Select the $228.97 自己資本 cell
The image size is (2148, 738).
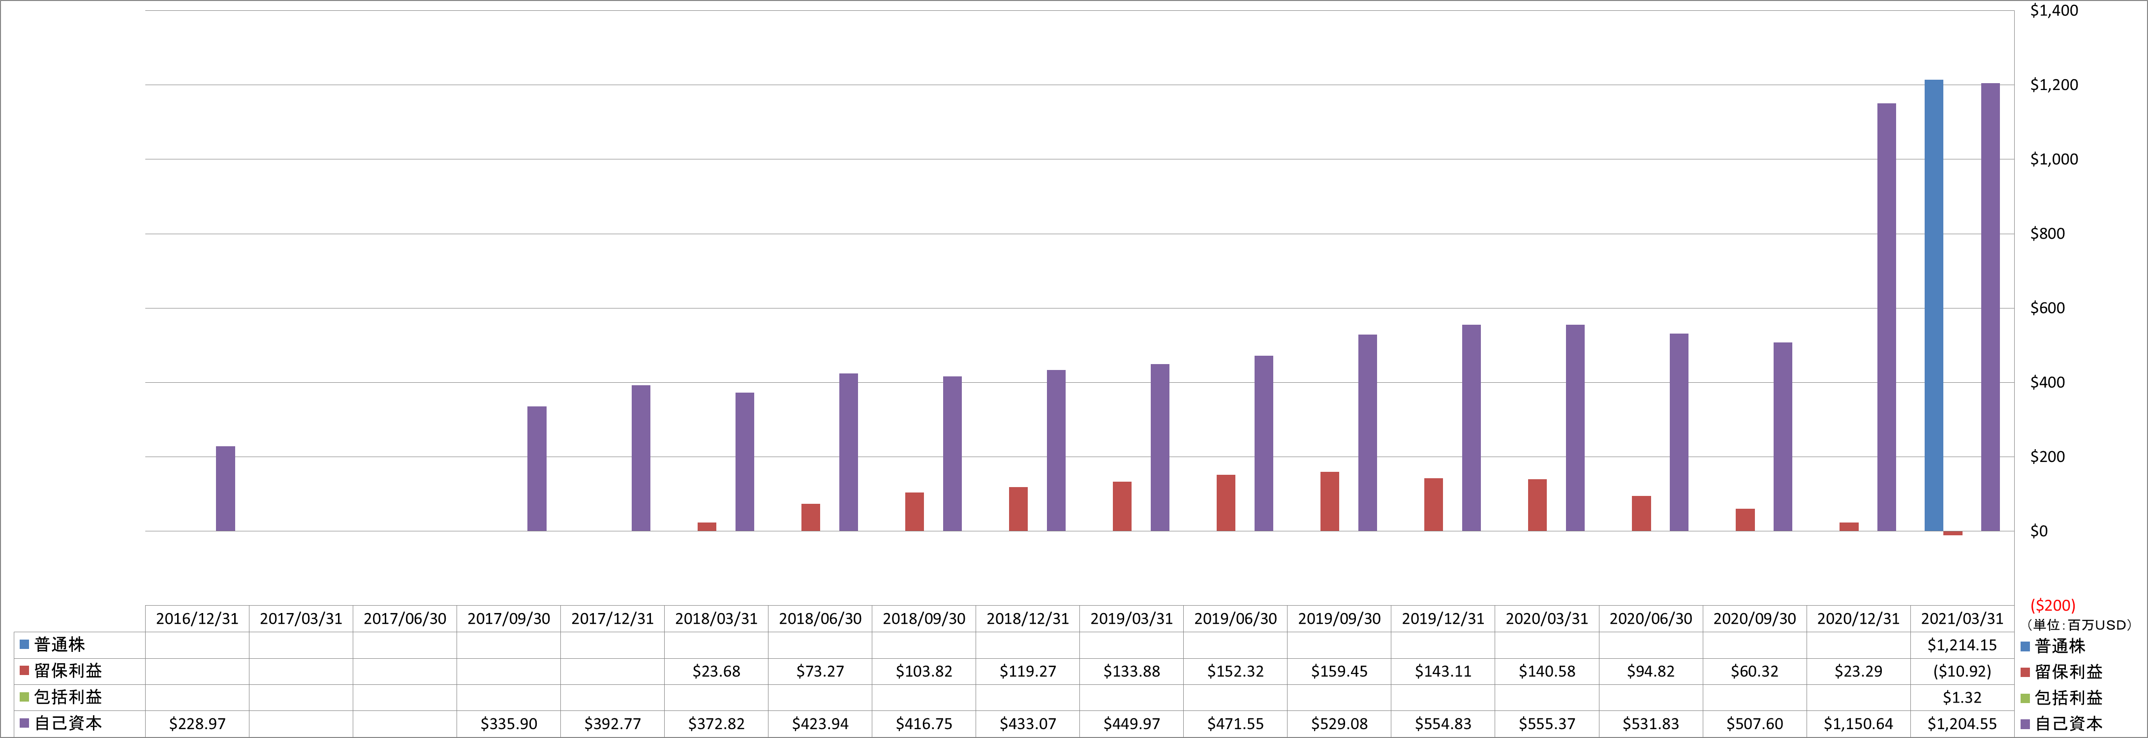pyautogui.click(x=197, y=724)
